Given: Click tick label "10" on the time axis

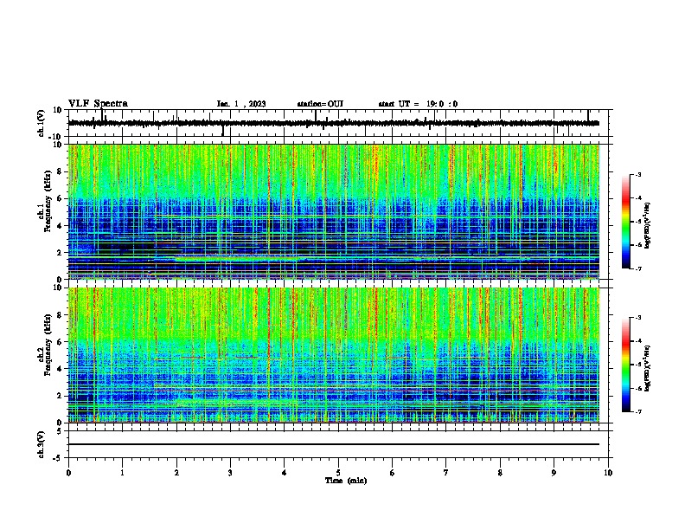Looking at the screenshot, I should pos(608,473).
